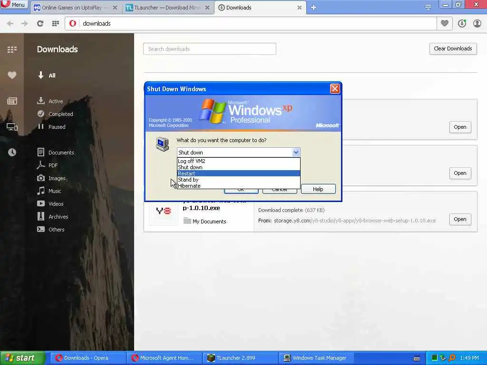This screenshot has width=487, height=365.
Task: Choose Hibernate from the list
Action: tap(239, 186)
